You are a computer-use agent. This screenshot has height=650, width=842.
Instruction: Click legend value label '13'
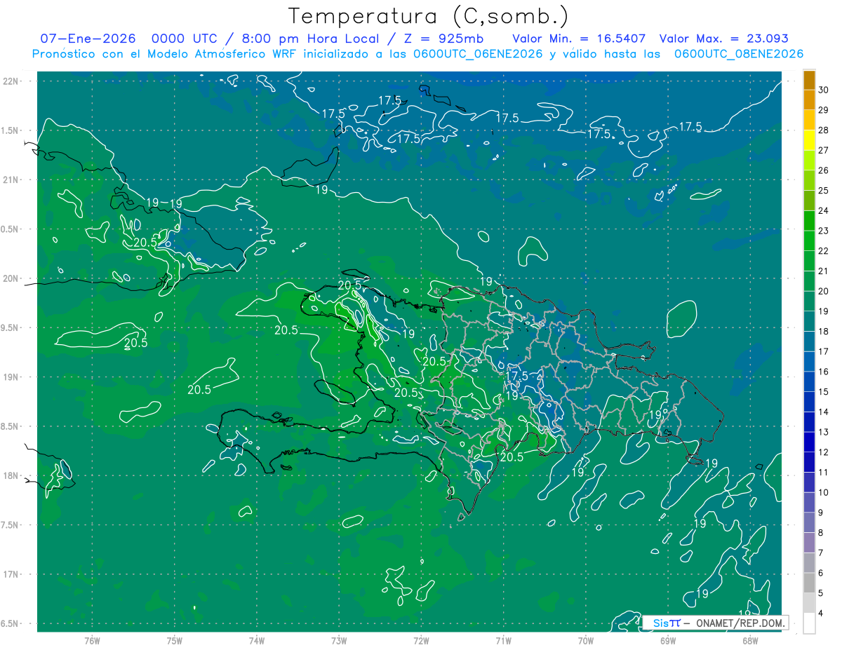click(824, 432)
